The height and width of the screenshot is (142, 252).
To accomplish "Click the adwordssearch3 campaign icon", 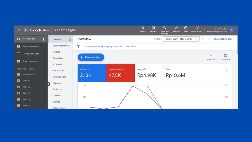I will pos(18,74).
